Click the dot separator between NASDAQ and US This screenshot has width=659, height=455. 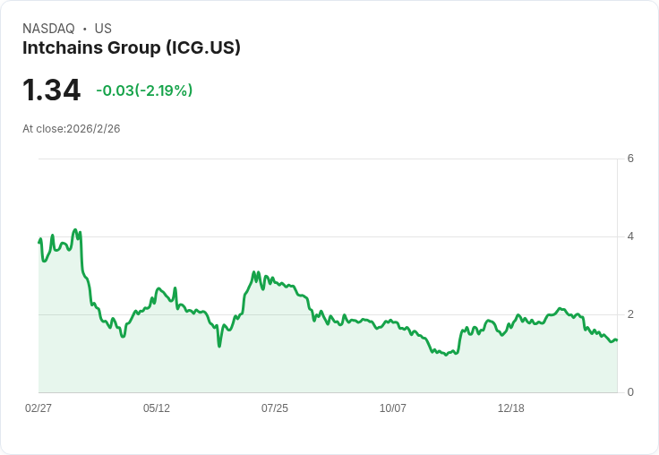point(84,29)
